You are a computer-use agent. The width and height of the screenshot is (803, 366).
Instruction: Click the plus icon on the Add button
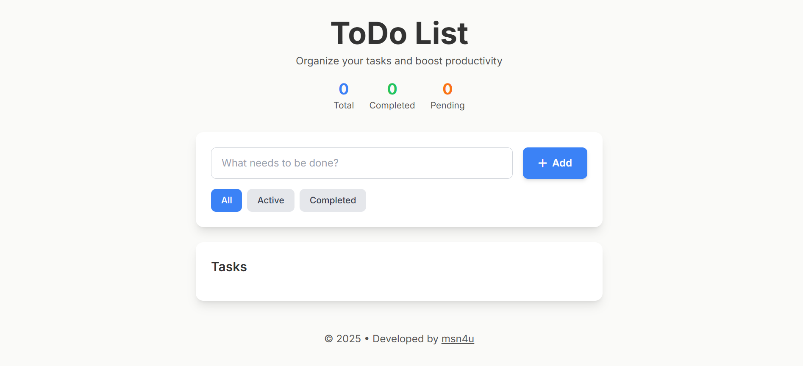(542, 163)
